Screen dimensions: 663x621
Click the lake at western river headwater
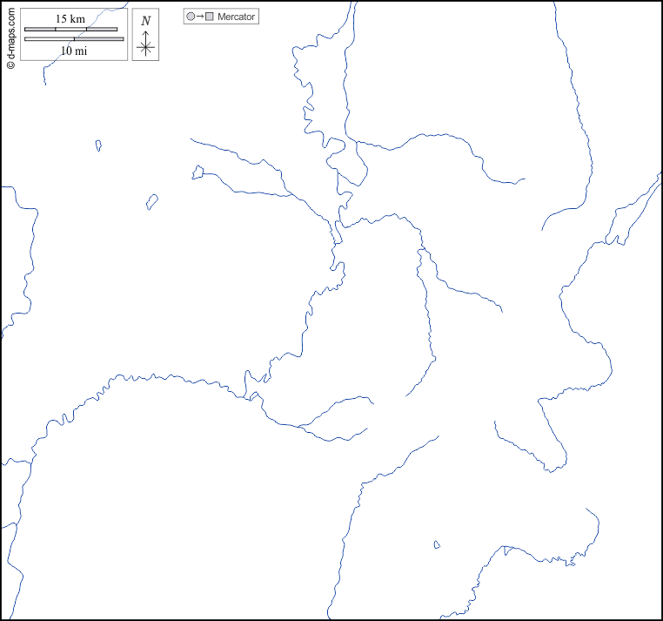pyautogui.click(x=198, y=172)
